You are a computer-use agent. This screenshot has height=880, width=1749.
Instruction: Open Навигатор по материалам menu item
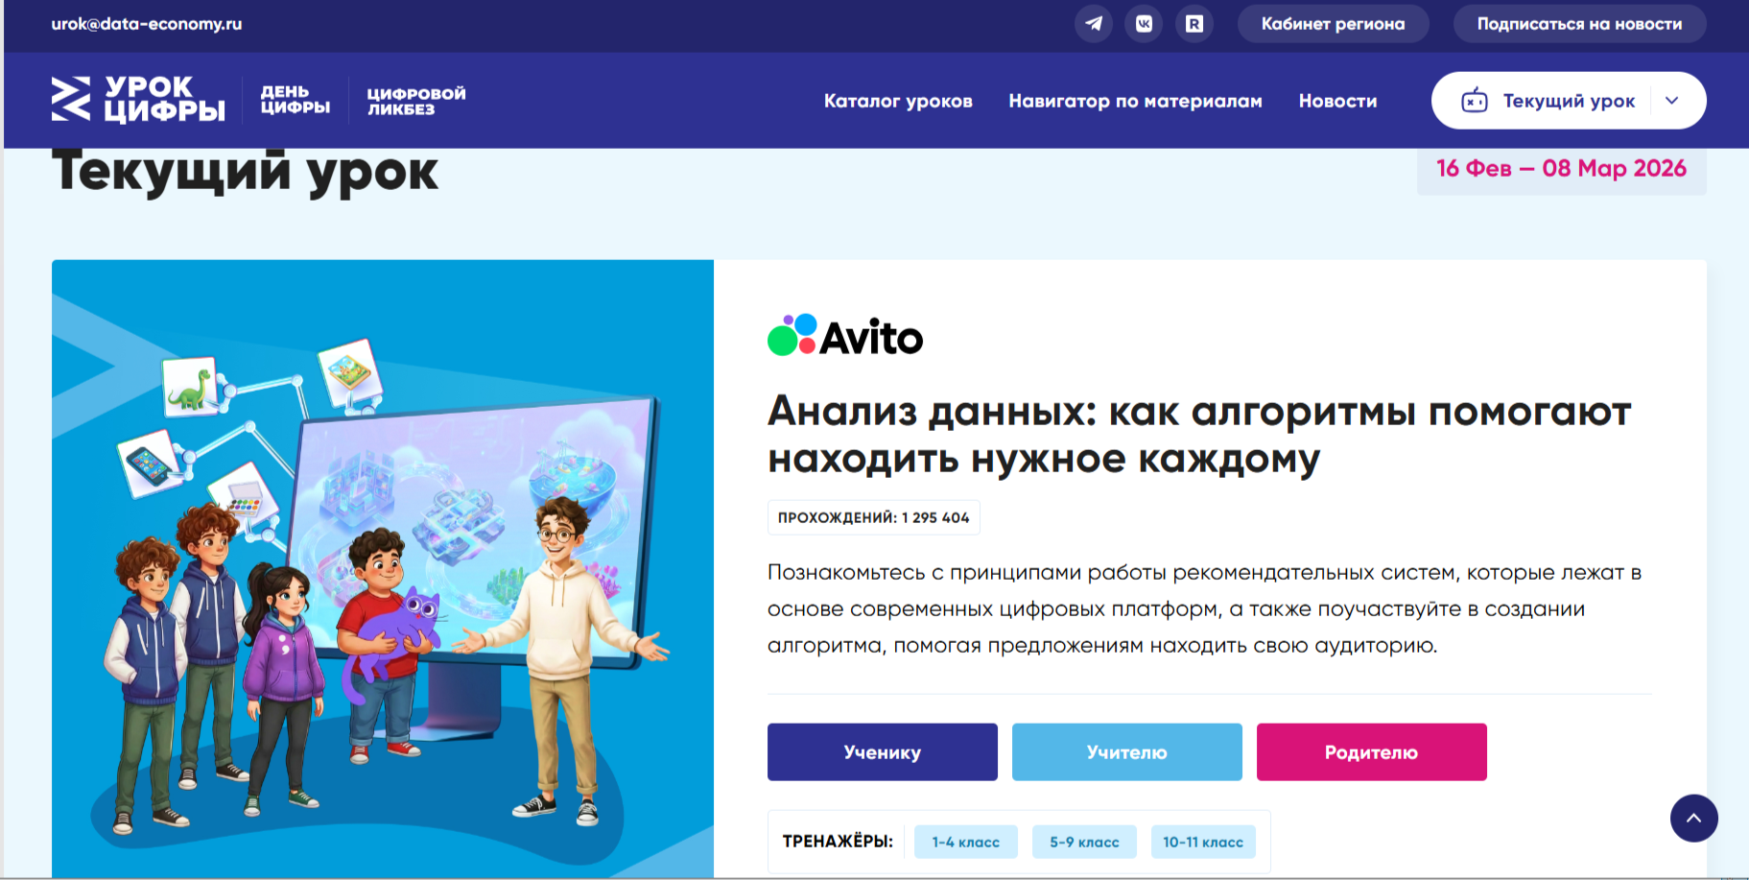coord(1135,101)
